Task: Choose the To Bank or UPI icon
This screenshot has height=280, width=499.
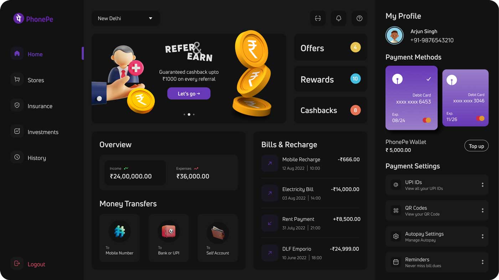Action: pyautogui.click(x=169, y=232)
